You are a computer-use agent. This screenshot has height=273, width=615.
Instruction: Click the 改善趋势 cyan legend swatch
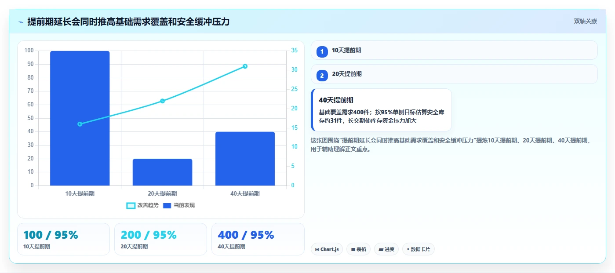(131, 206)
